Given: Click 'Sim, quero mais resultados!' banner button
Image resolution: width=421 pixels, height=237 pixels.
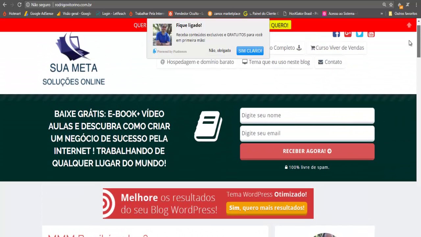Looking at the screenshot, I should click(x=267, y=208).
